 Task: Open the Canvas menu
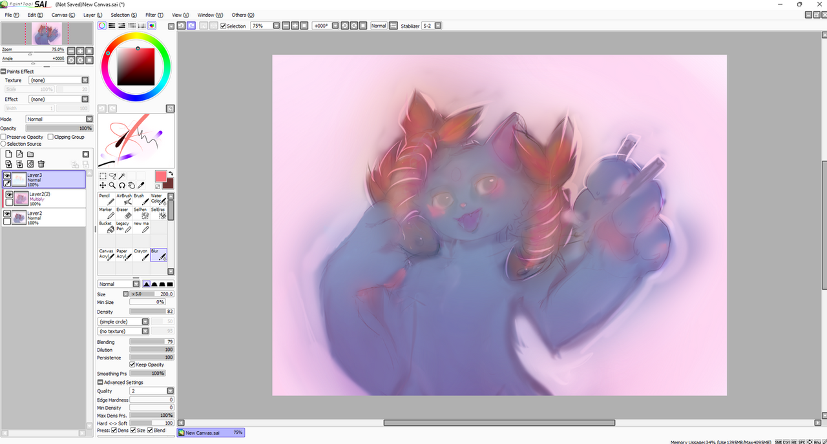[63, 15]
